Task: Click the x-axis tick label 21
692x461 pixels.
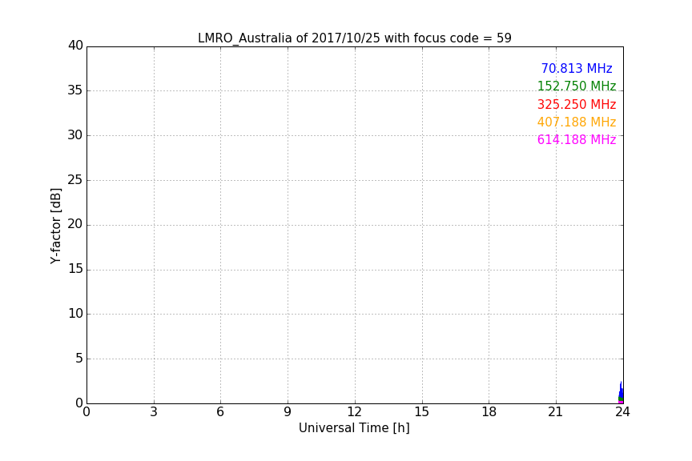Action: click(556, 412)
